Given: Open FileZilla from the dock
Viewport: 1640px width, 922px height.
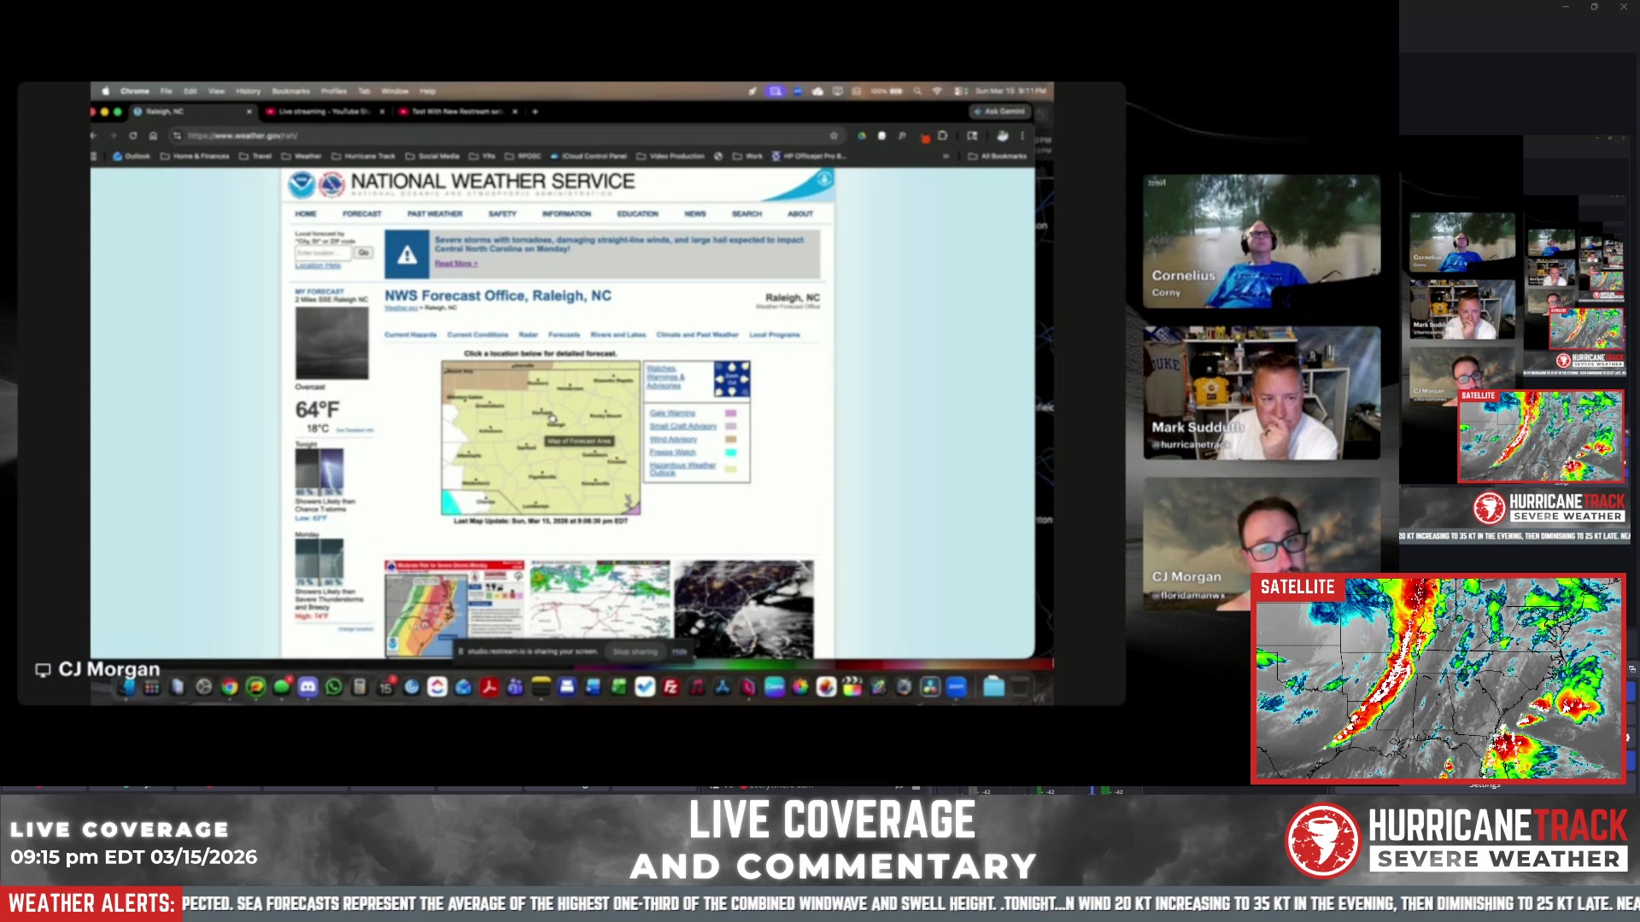Looking at the screenshot, I should click(671, 686).
